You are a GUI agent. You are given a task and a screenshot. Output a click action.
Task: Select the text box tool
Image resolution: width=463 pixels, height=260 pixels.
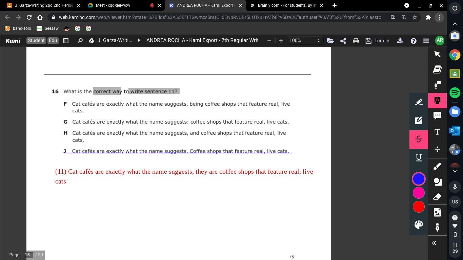coord(437,132)
